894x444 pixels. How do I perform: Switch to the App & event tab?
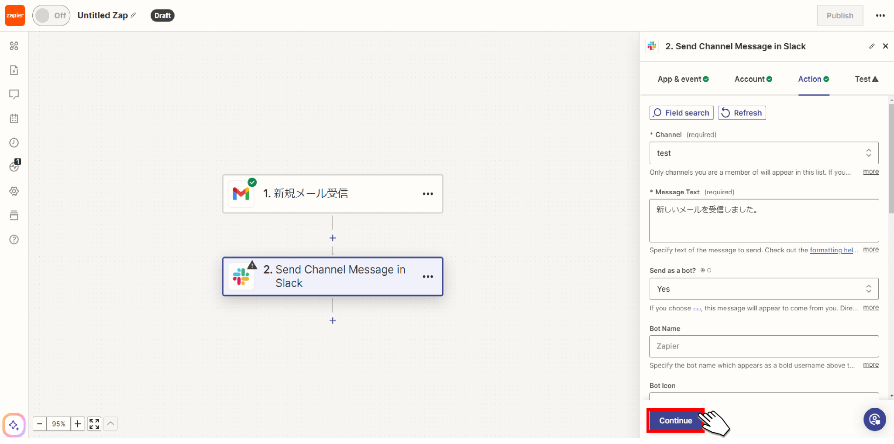coord(683,79)
